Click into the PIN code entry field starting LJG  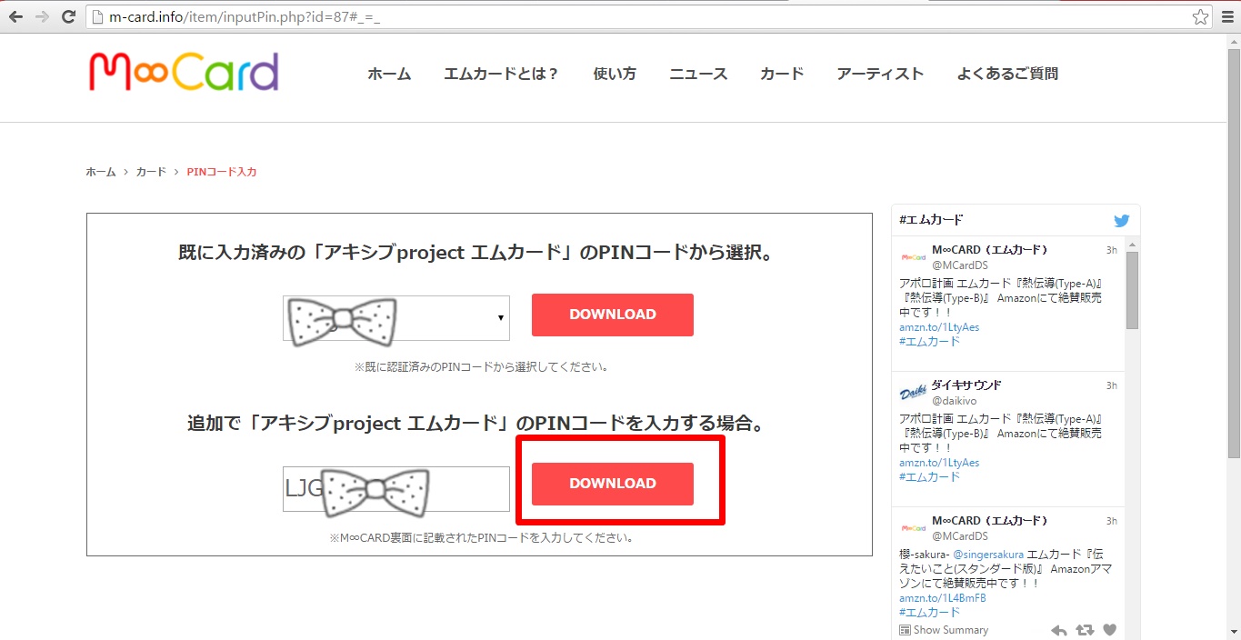[396, 489]
